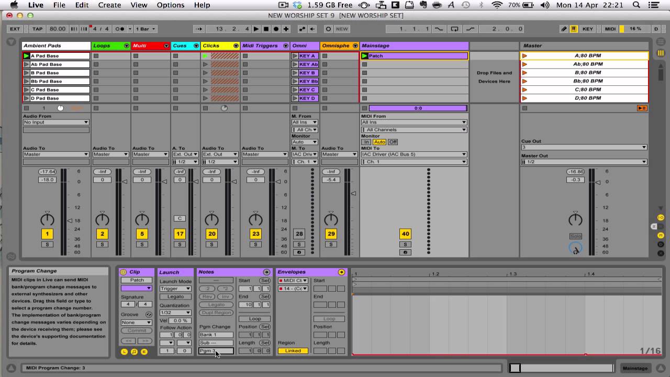
Task: Open the Spotlight search icon
Action: [636, 5]
